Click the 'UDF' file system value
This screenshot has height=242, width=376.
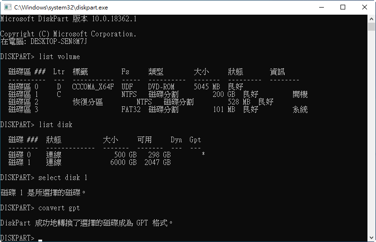coord(127,86)
